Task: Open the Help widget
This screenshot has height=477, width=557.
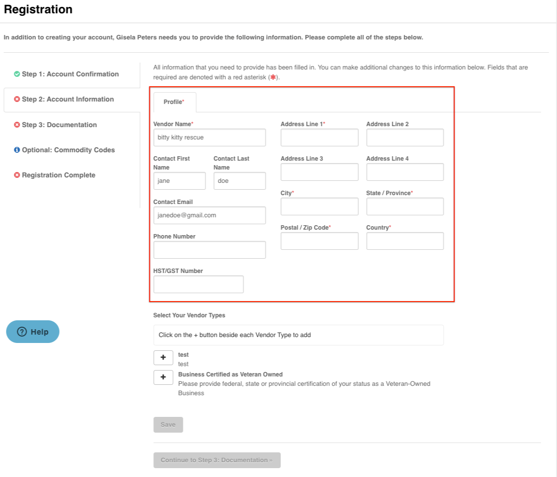Action: coord(33,332)
